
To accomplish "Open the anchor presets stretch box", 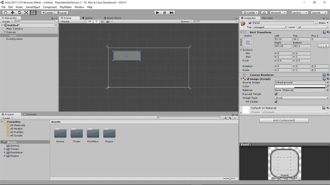I will click(x=248, y=43).
